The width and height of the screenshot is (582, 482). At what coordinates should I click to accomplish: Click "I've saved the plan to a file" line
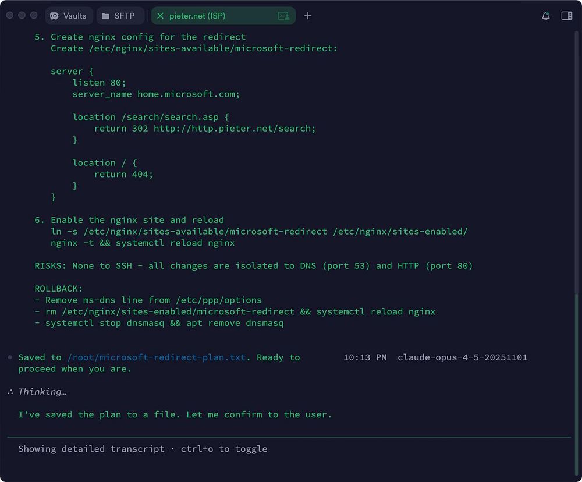[175, 414]
